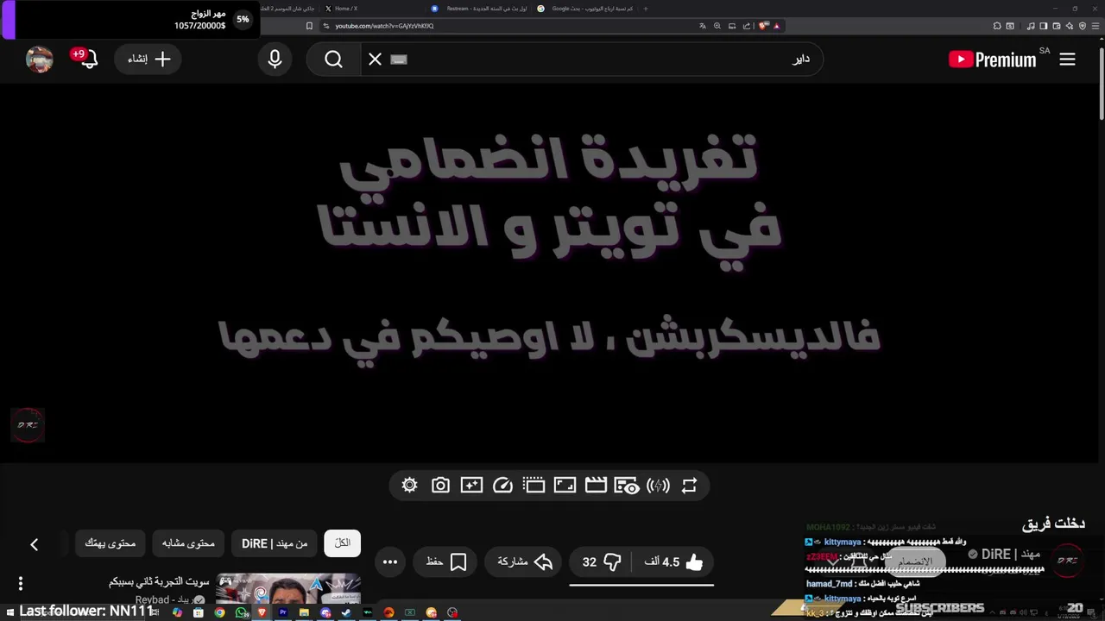
Task: Click the pop-up player window icon
Action: (x=534, y=486)
